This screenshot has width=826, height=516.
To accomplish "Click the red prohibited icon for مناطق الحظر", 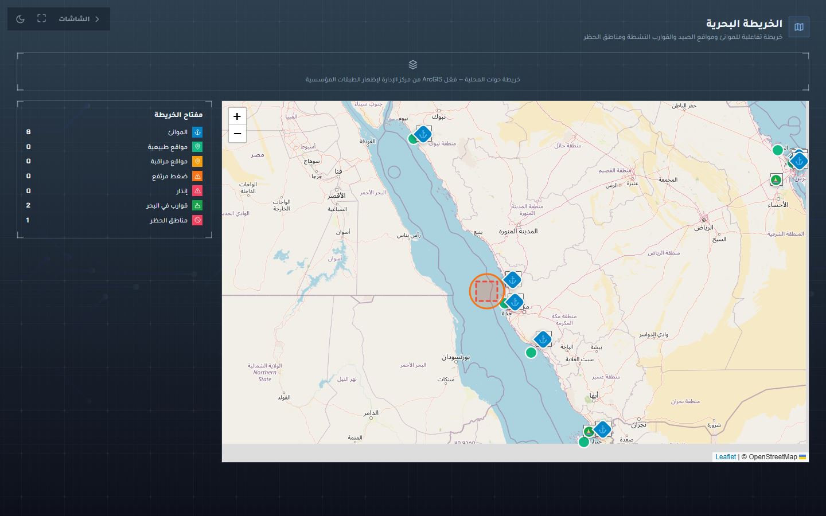I will (x=197, y=220).
